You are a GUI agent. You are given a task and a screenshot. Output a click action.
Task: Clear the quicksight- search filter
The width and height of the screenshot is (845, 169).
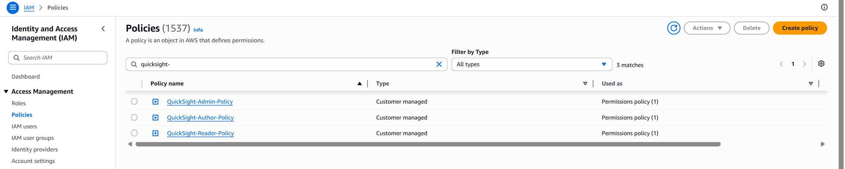point(439,64)
